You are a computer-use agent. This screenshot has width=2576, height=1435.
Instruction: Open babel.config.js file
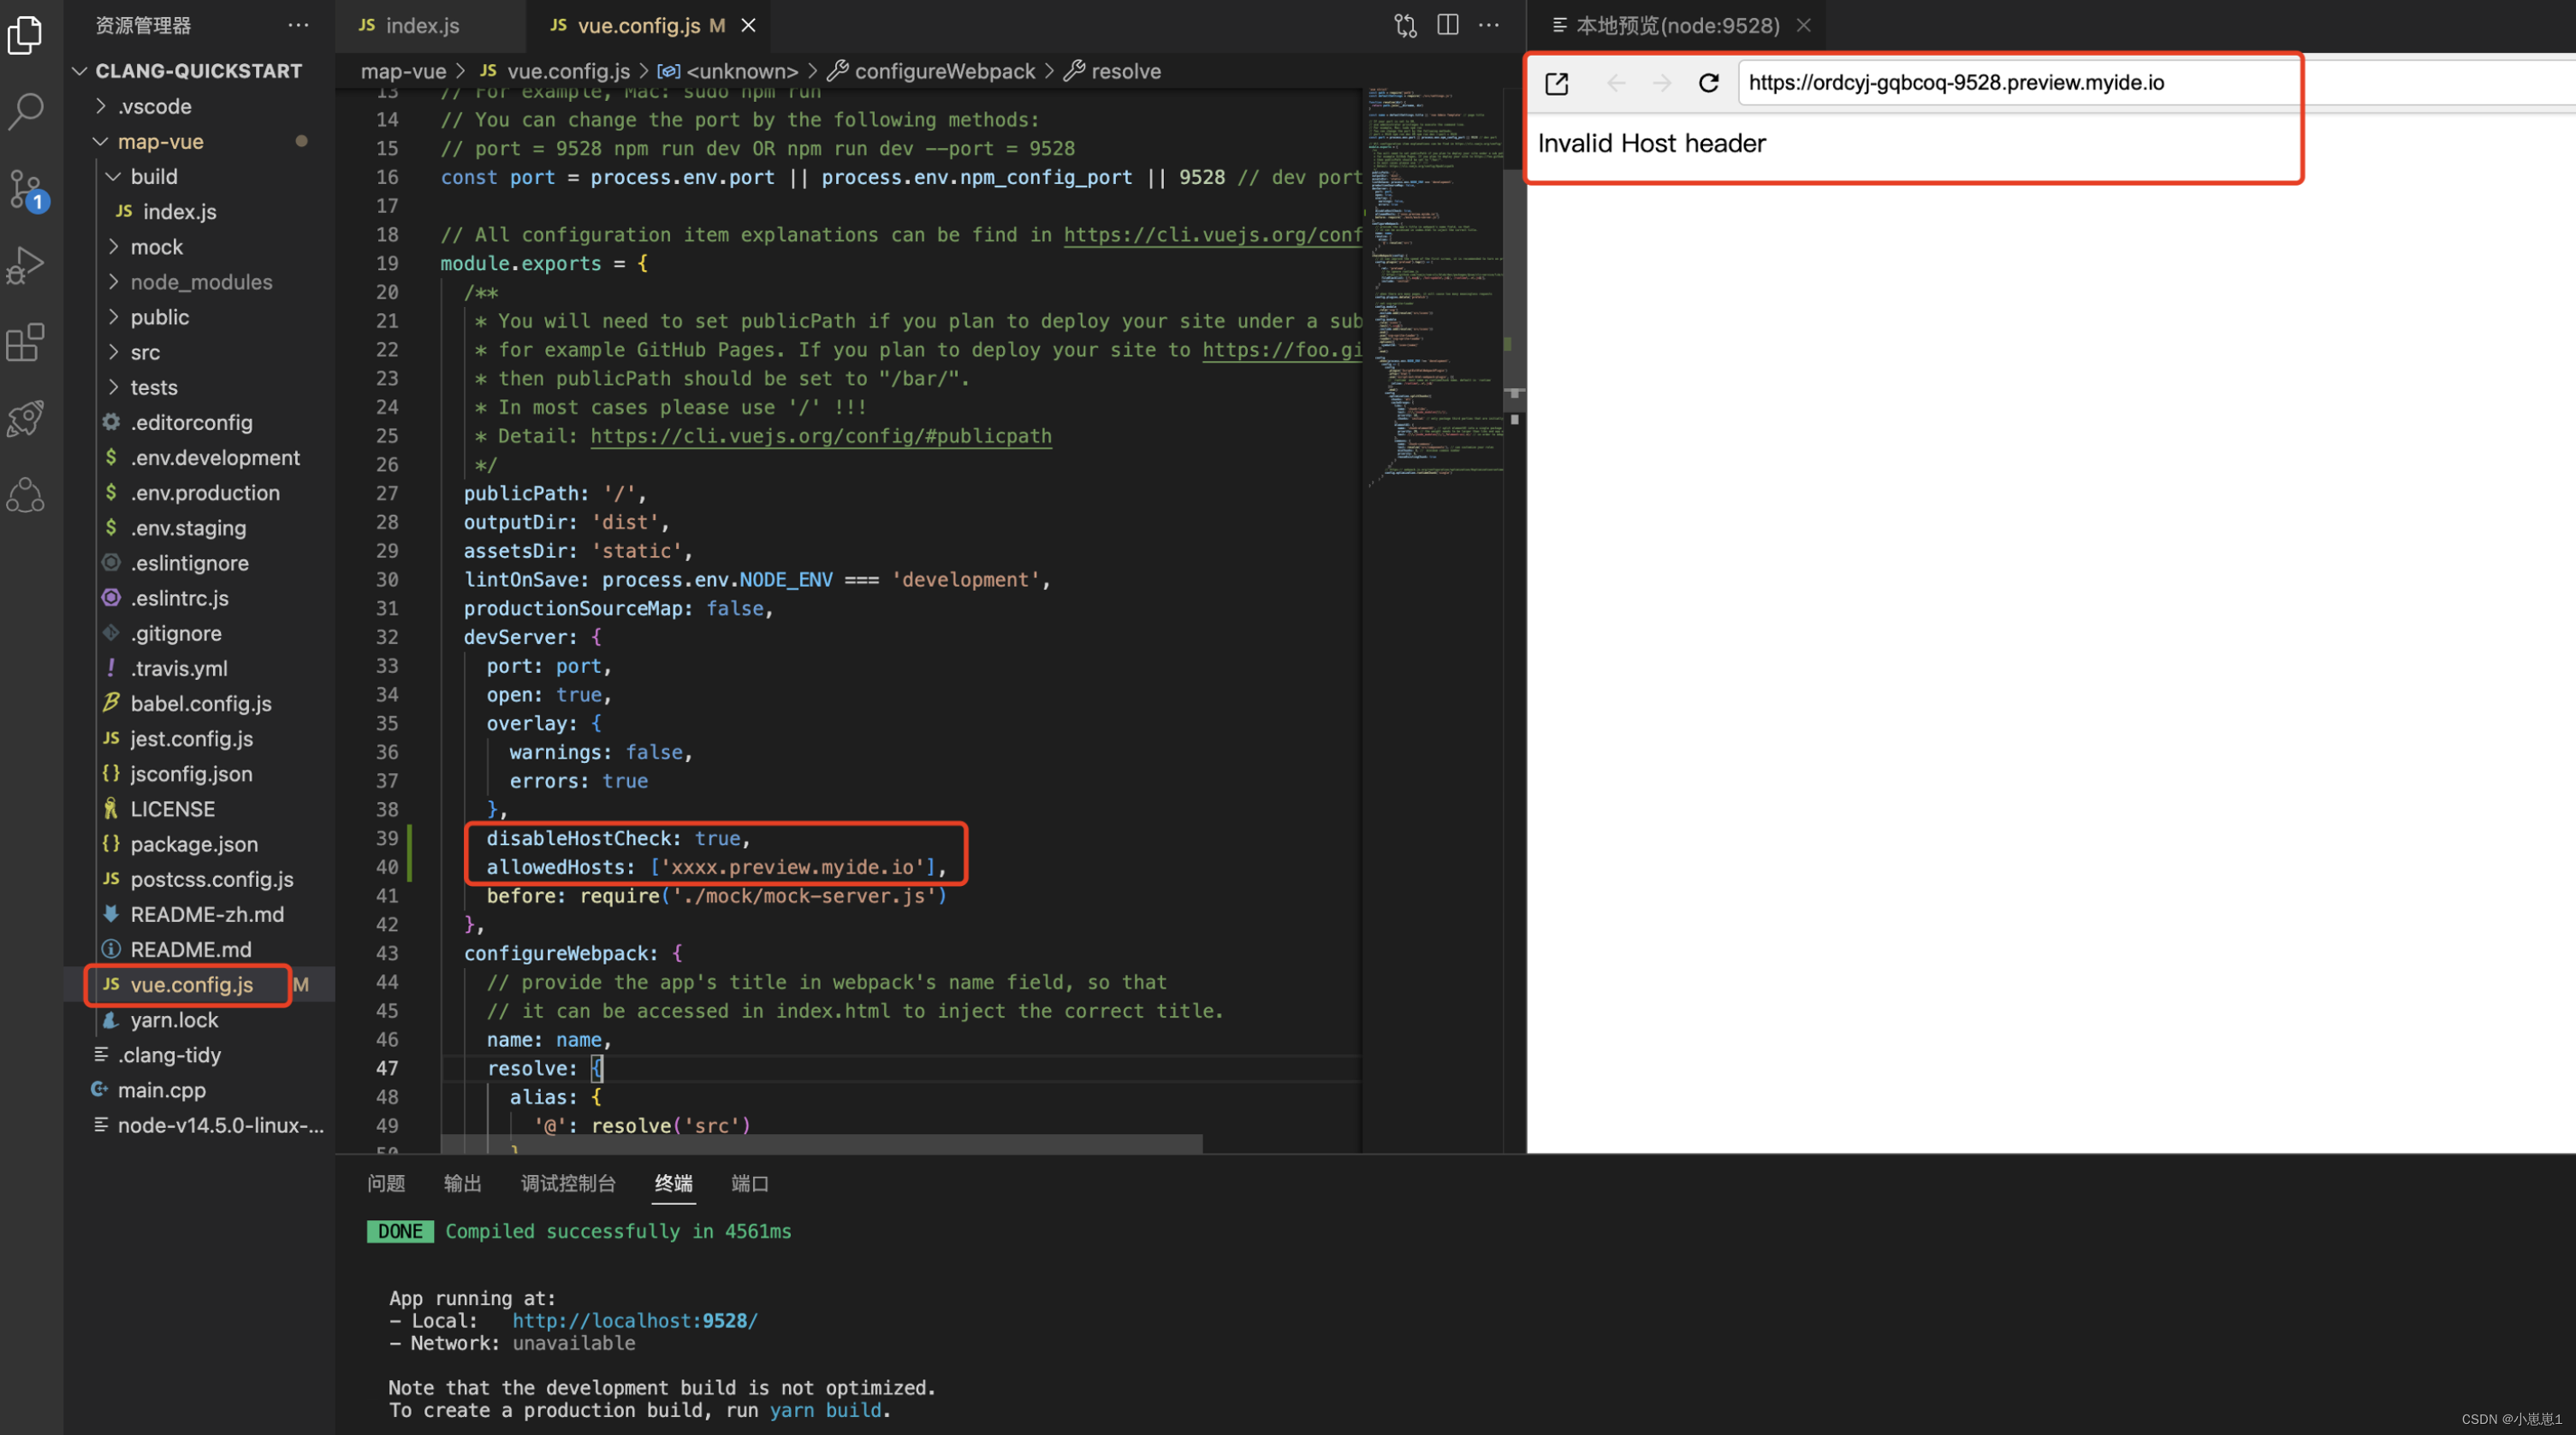[200, 704]
